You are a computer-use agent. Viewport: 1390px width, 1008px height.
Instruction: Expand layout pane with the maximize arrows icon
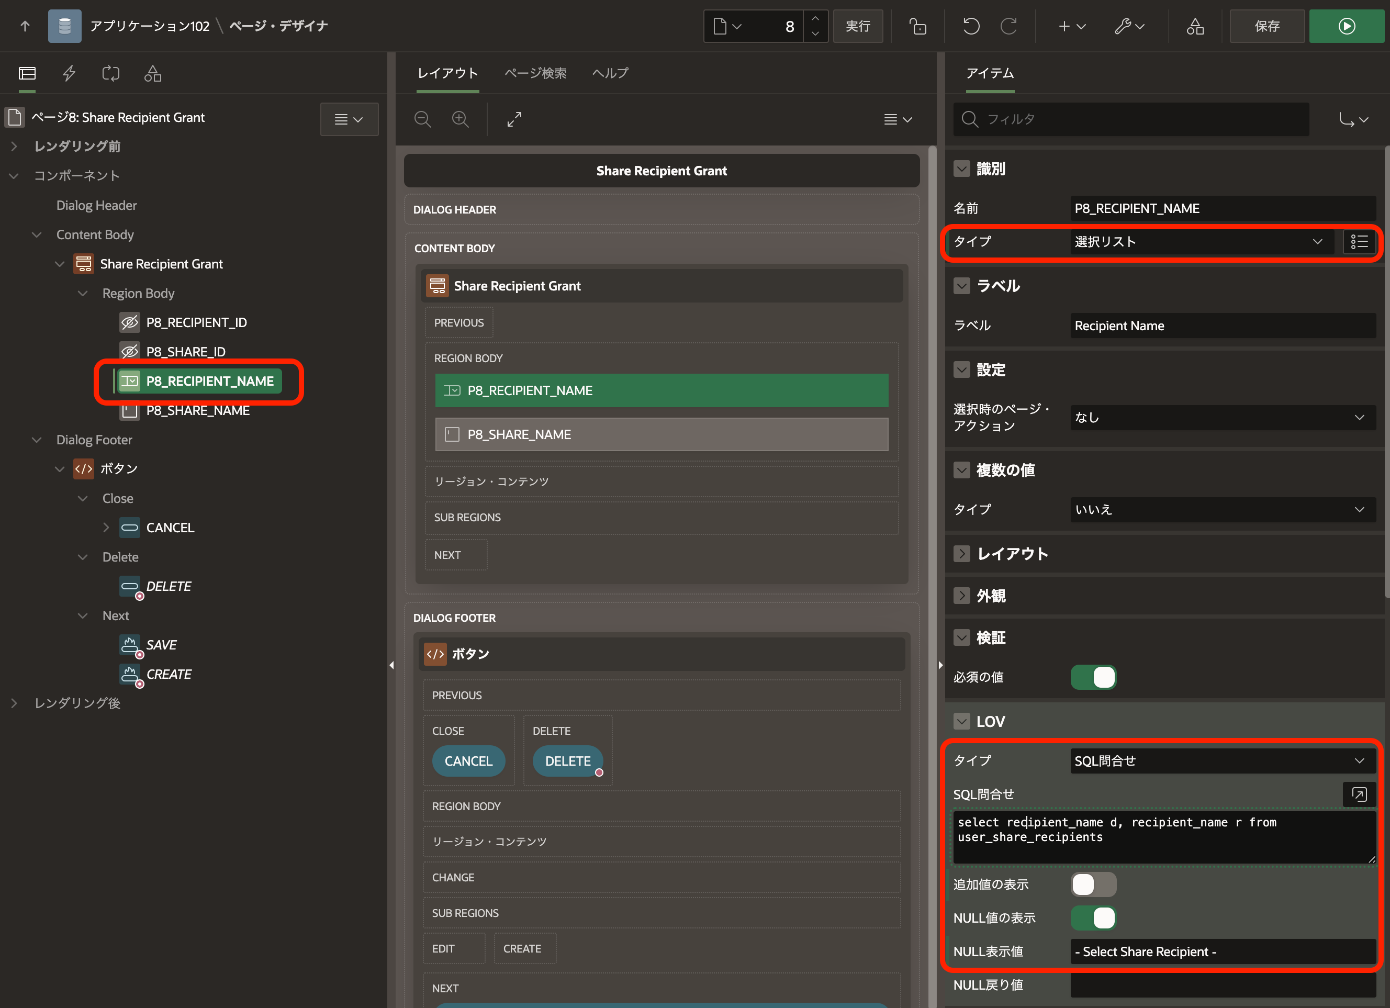(514, 119)
